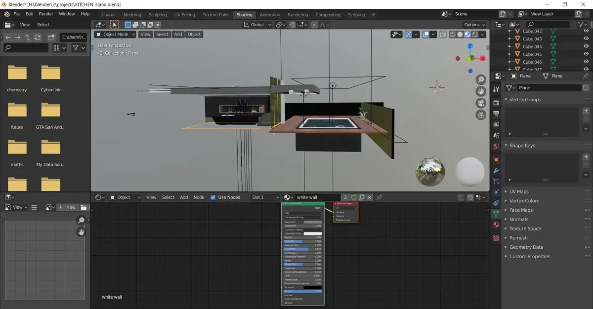The height and width of the screenshot is (309, 593).
Task: Adjust the Roughness slider in Principled BSDF
Action: pyautogui.click(x=303, y=249)
